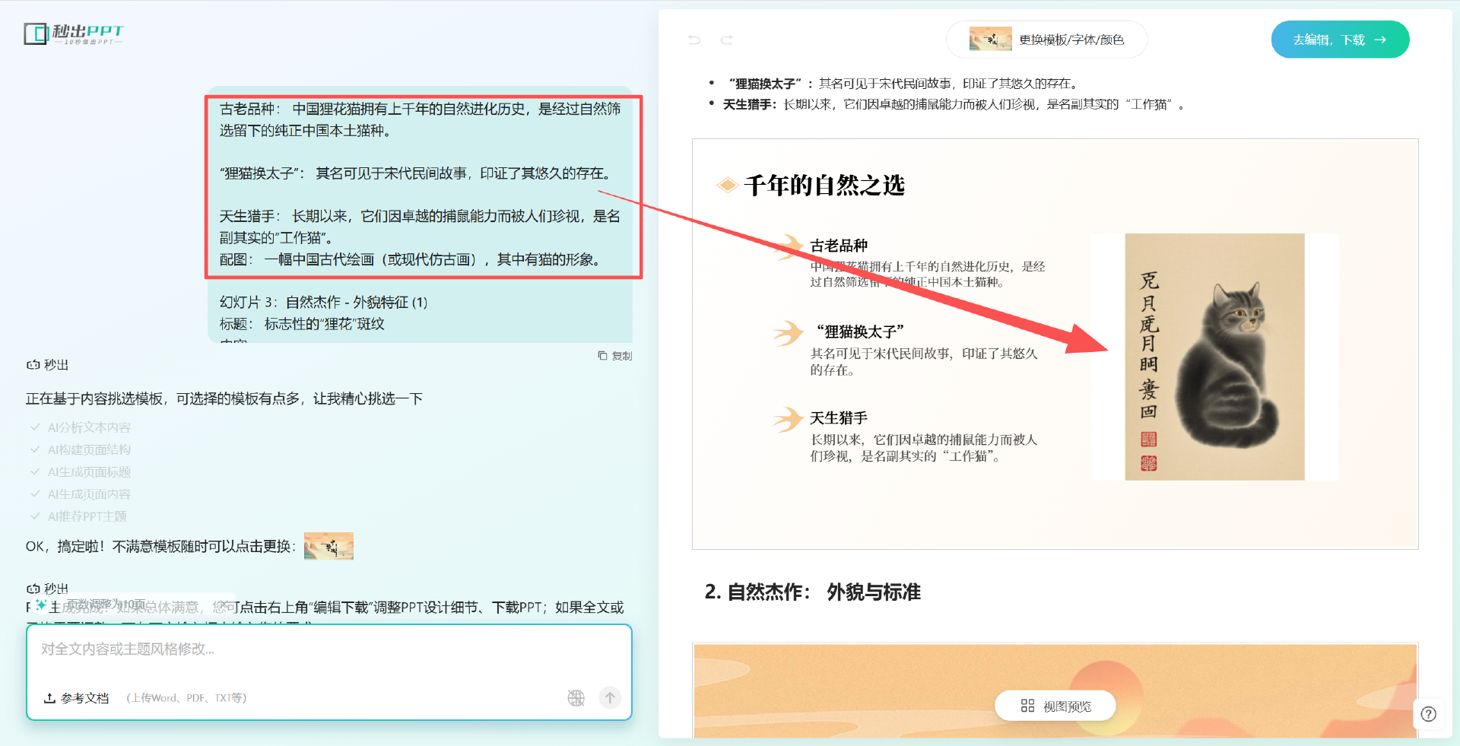Click 视图预览 button
This screenshot has width=1460, height=746.
1055,706
